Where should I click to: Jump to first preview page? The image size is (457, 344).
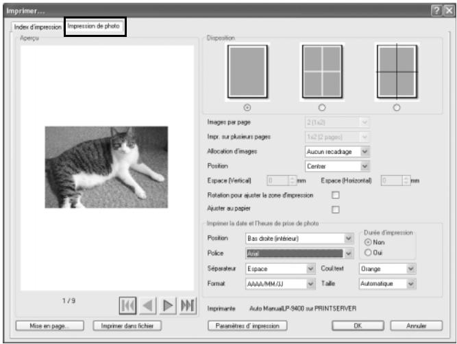(127, 306)
